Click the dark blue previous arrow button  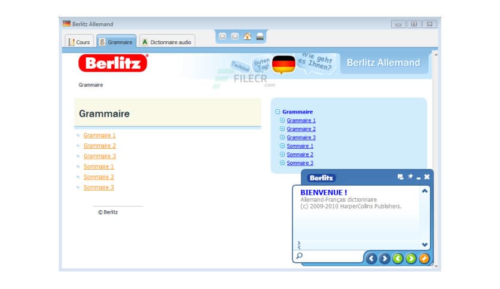point(371,259)
